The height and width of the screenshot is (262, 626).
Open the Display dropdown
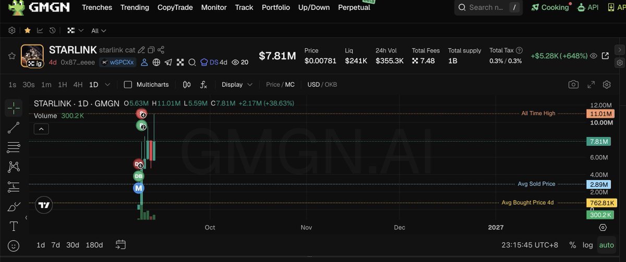pos(237,84)
